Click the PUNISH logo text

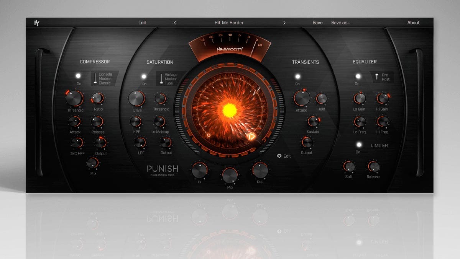pos(163,168)
